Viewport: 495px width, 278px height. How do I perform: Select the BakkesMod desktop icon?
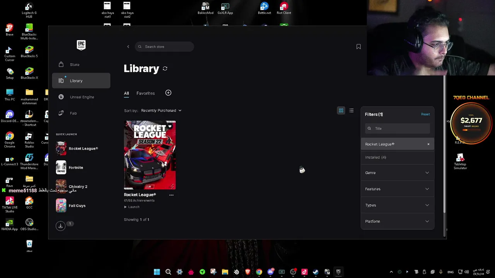[x=205, y=8]
